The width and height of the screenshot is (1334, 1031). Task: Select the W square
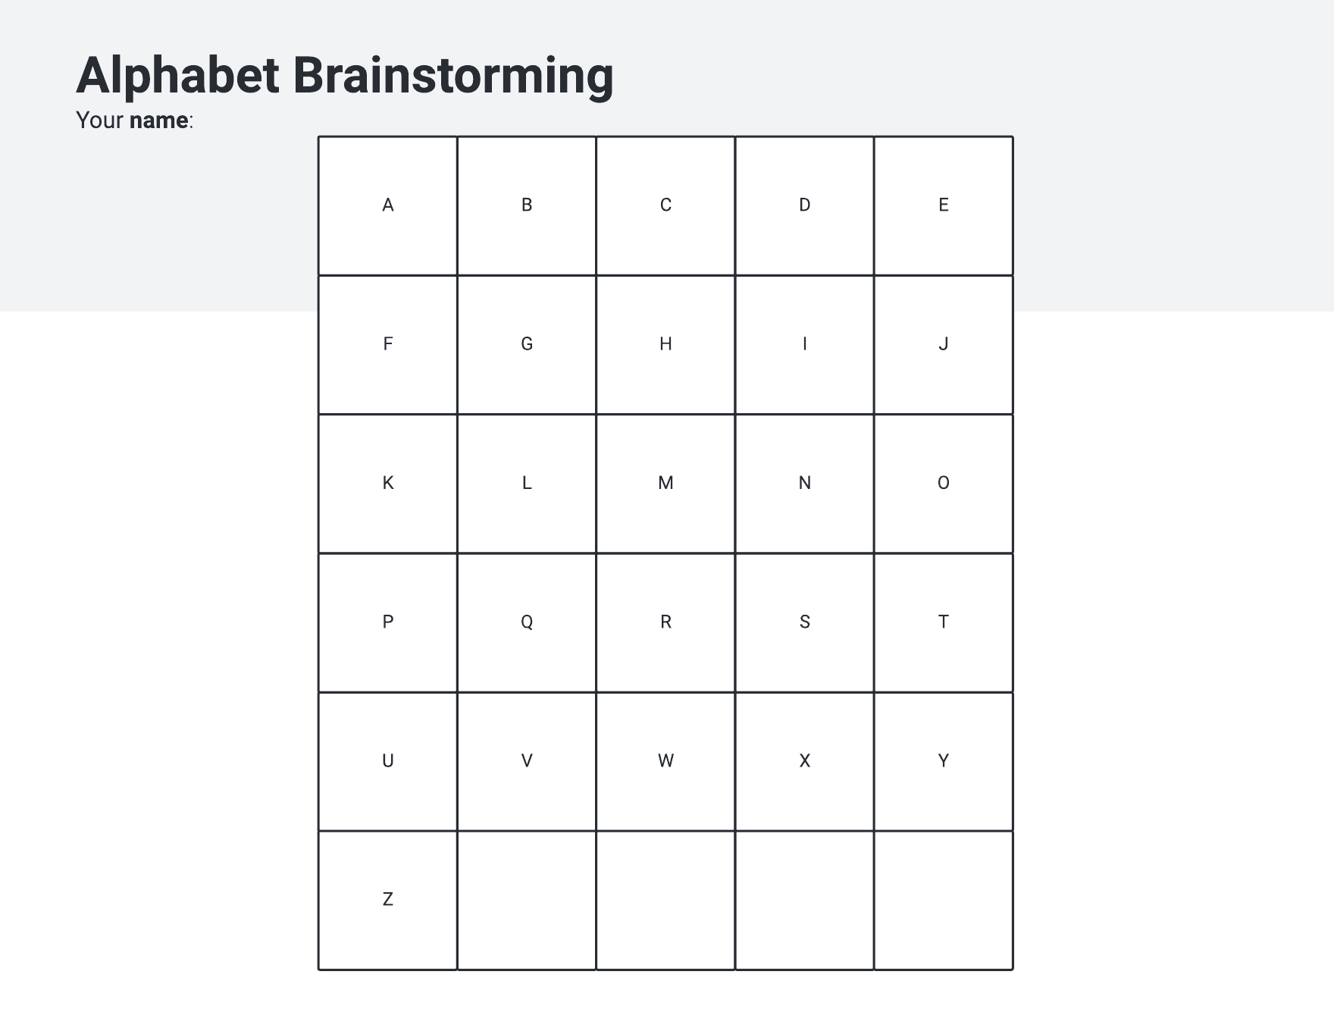tap(665, 761)
